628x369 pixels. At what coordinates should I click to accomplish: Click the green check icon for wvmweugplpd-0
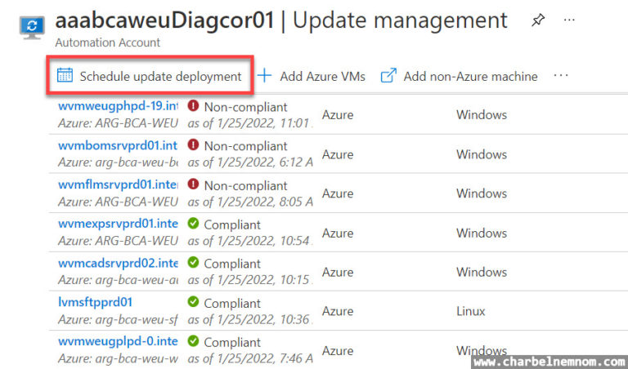click(x=194, y=341)
